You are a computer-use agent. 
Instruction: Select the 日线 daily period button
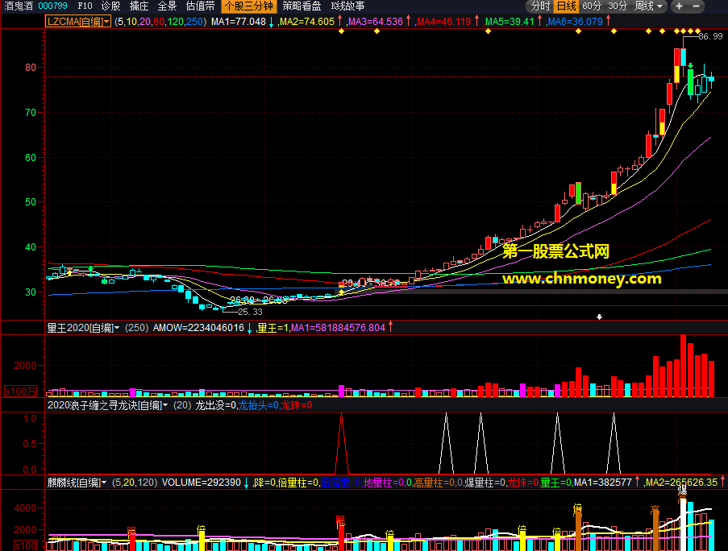(x=566, y=6)
